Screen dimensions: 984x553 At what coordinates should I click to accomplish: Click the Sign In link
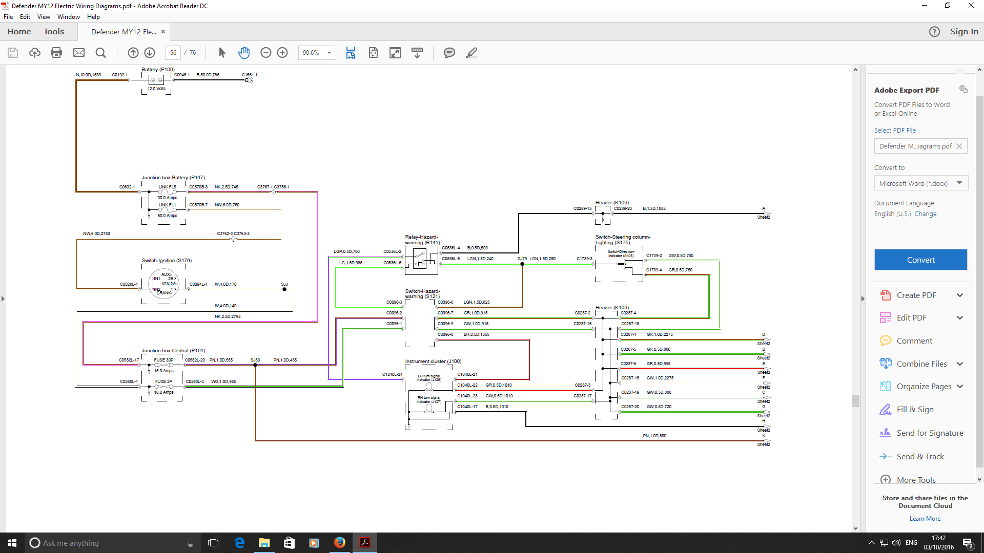pos(964,32)
